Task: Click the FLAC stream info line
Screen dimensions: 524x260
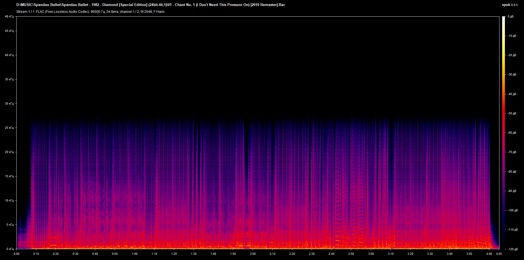Action: 90,12
